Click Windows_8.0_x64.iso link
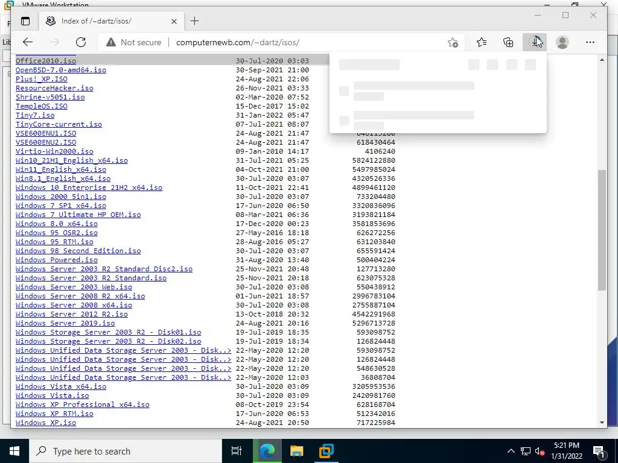The width and height of the screenshot is (618, 463). point(56,224)
